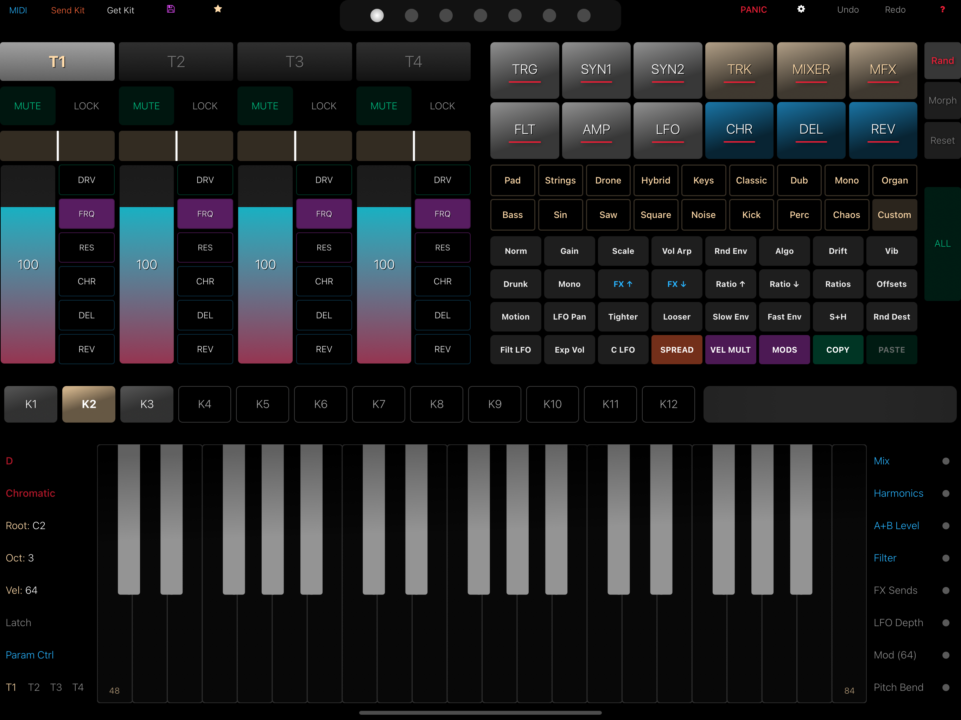Adjust the T3 volume fader showing 100

click(x=265, y=264)
